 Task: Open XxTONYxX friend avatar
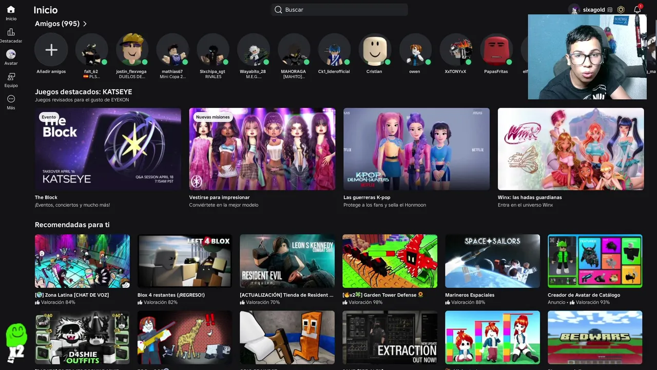456,50
